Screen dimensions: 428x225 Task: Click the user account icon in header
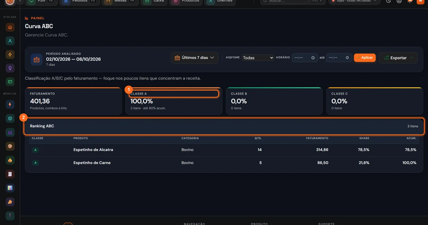399,1
